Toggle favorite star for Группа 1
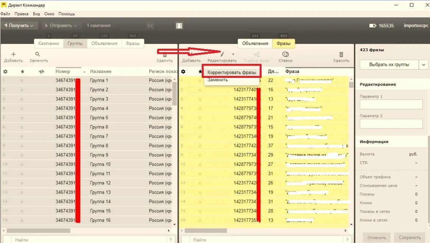Image resolution: width=430 pixels, height=243 pixels. (x=22, y=80)
